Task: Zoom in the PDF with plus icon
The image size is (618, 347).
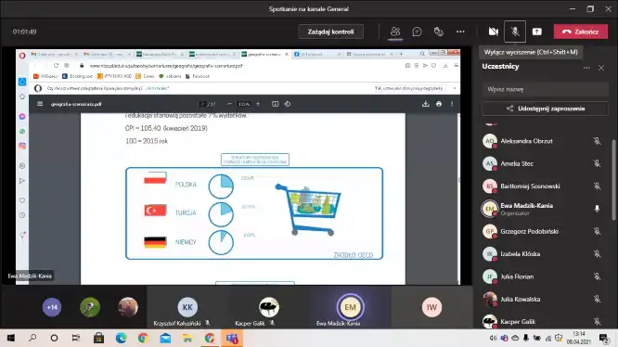Action: (x=258, y=104)
